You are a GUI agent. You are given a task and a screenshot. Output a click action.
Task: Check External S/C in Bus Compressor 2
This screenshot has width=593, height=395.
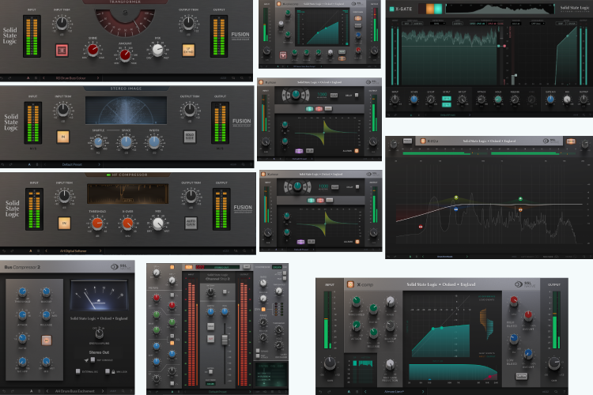(78, 371)
